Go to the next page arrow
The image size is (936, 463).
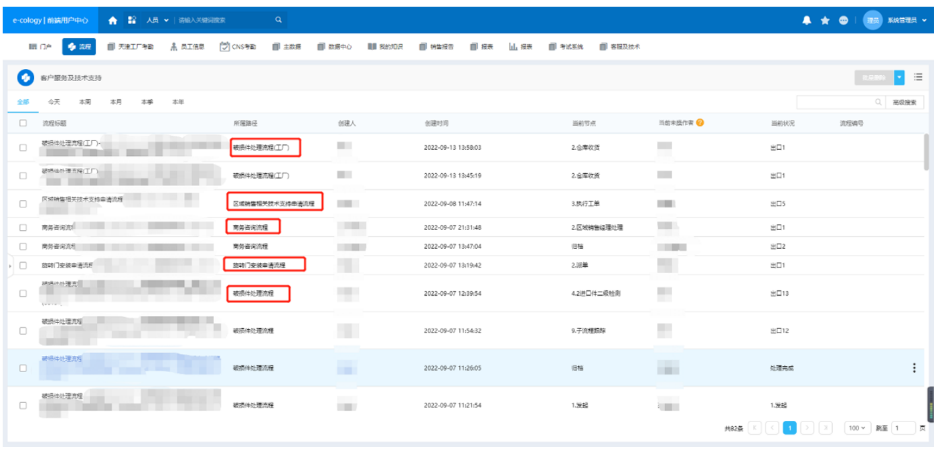coord(807,428)
